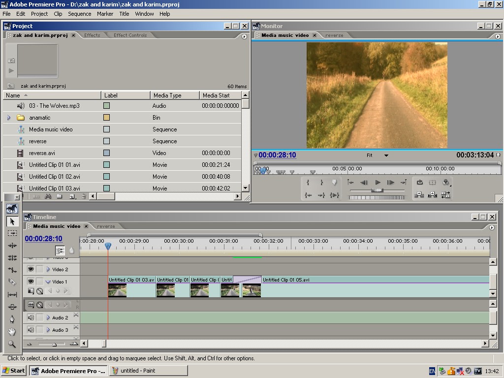Image resolution: width=504 pixels, height=378 pixels.
Task: Open the Output color mode button in Monitor
Action: coord(446,183)
